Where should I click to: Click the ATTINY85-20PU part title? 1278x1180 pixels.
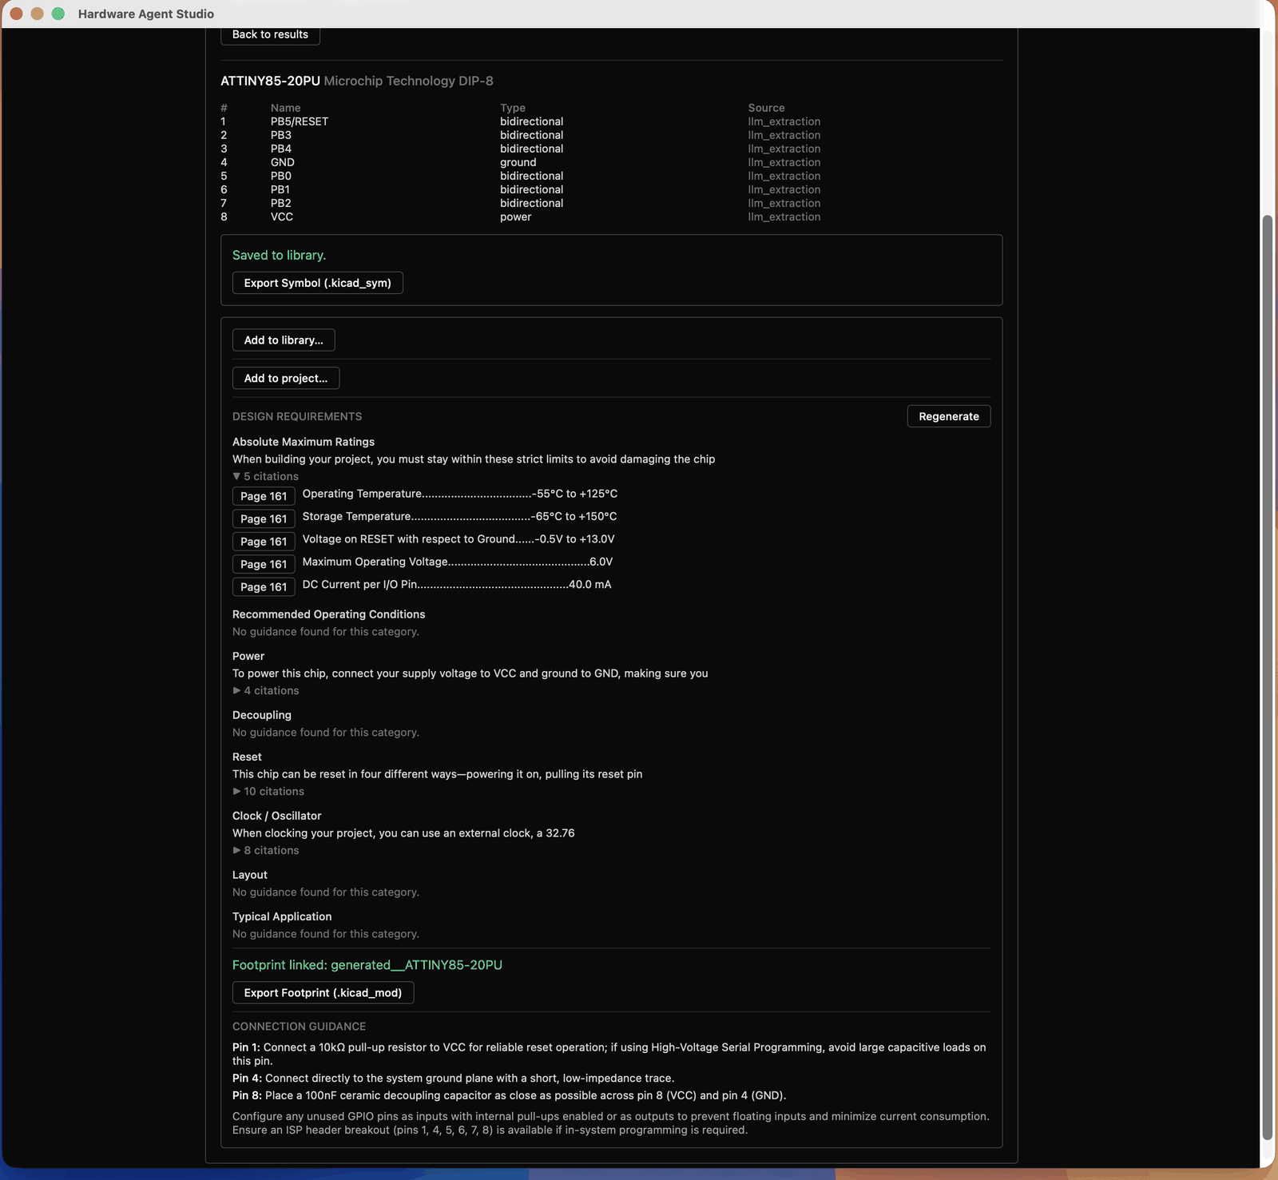click(x=270, y=81)
